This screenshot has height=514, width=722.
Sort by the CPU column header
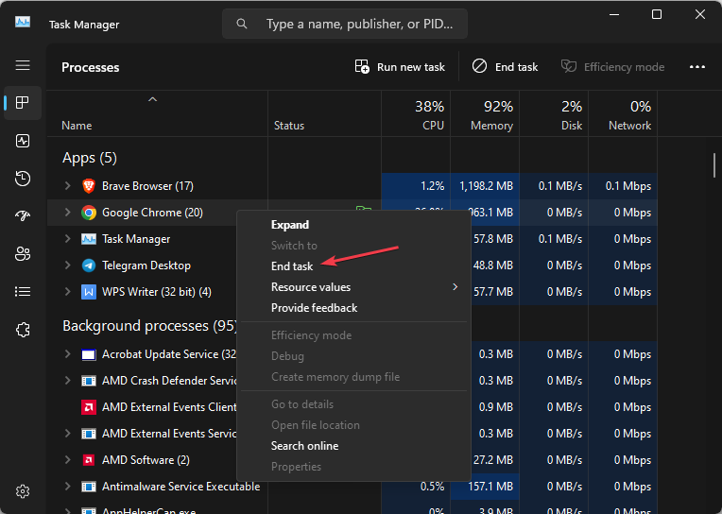point(416,113)
